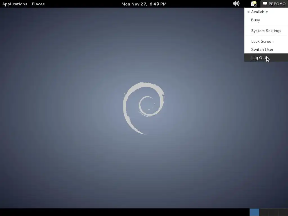The image size is (288, 216).
Task: Set chat status to Busy
Action: point(266,20)
